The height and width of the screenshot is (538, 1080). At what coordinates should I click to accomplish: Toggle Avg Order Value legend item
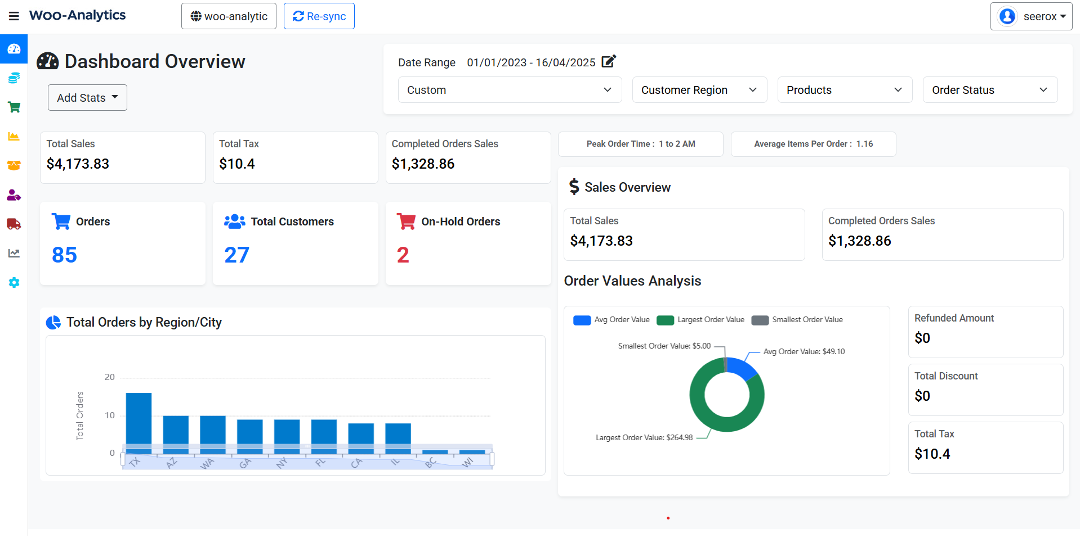[611, 320]
